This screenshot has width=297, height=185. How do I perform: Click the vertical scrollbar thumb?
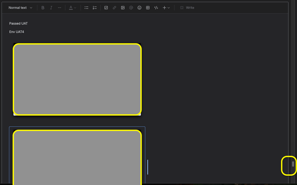(x=293, y=164)
